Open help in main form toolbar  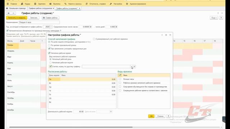221,18
